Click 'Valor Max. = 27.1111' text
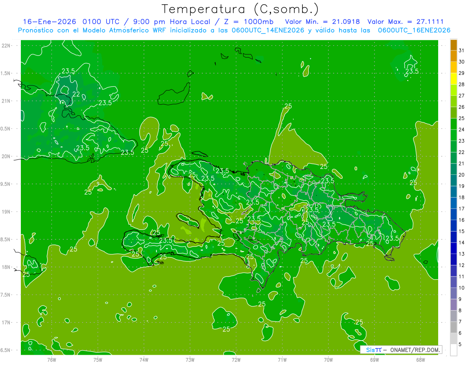This screenshot has width=472, height=365. coord(406,22)
